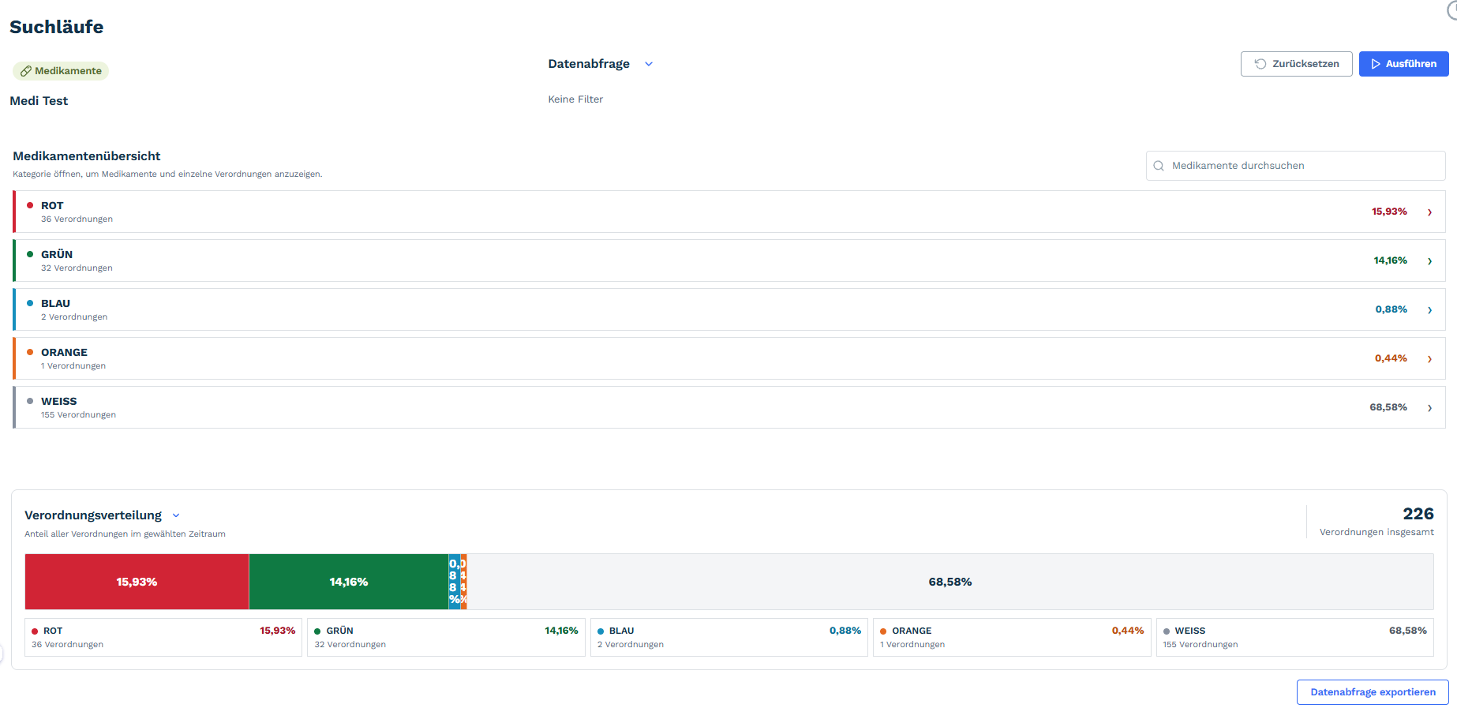Select the GRÜN legend card
The width and height of the screenshot is (1457, 708).
tap(446, 637)
